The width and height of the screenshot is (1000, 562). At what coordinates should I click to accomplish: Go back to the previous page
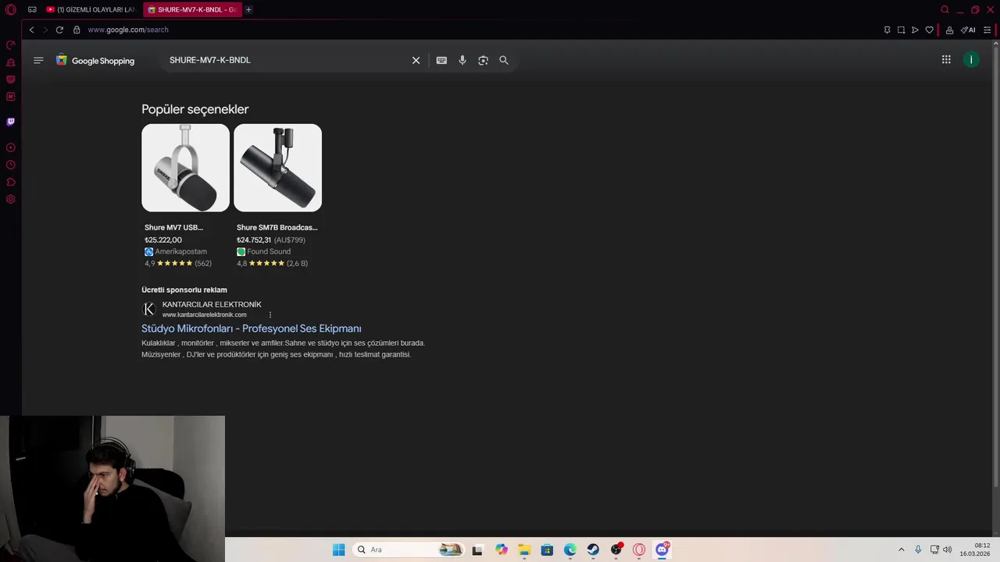tap(31, 30)
